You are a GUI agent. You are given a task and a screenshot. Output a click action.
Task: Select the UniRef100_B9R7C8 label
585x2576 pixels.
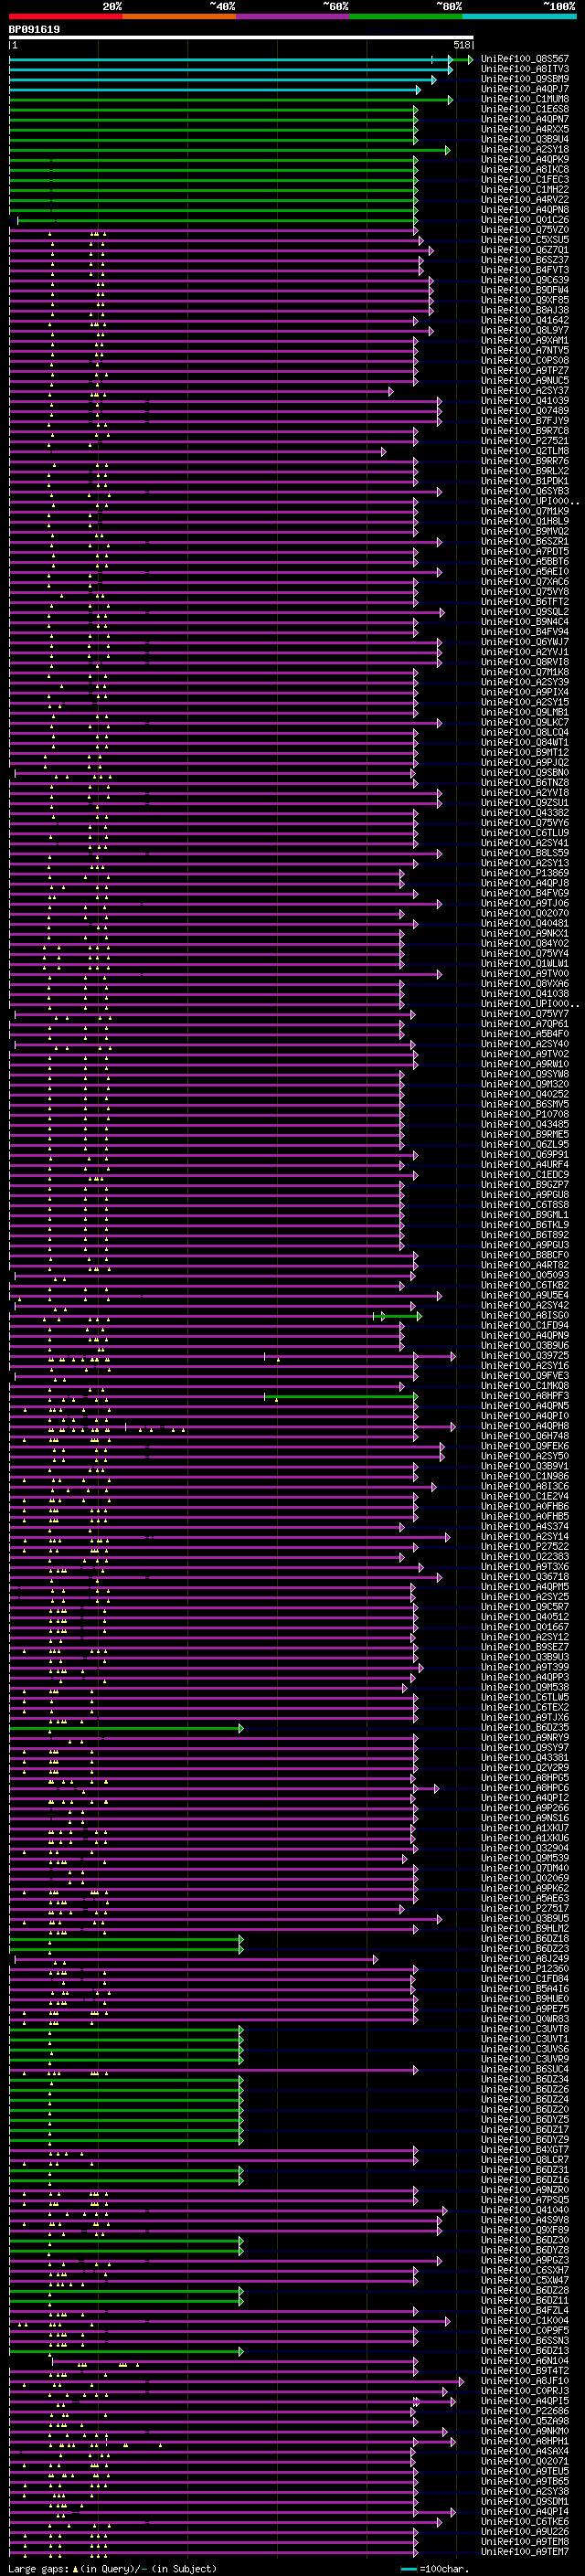point(525,431)
